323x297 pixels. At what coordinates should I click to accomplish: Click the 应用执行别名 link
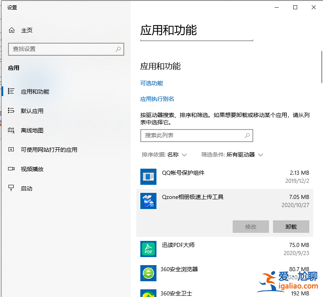coord(157,98)
